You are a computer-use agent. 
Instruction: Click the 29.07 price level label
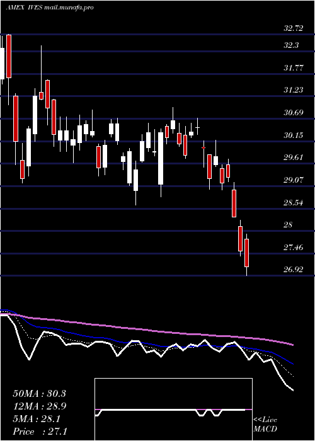point(294,180)
